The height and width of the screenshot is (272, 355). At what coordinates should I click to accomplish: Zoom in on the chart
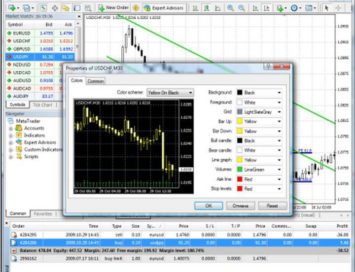point(230,8)
